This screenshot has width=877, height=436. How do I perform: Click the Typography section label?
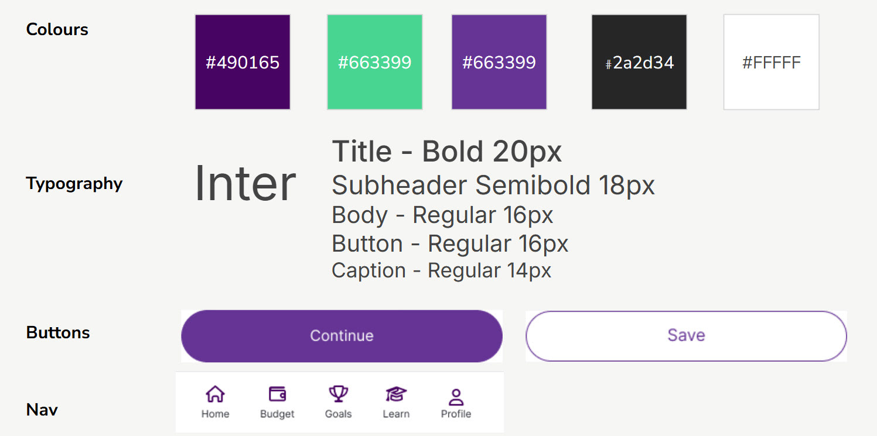(74, 184)
